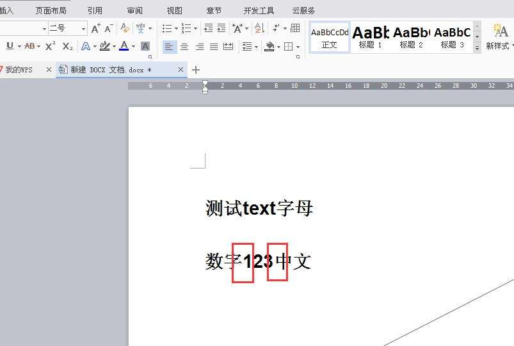The image size is (514, 346).
Task: Open the 审阅 ribbon tab
Action: 134,10
